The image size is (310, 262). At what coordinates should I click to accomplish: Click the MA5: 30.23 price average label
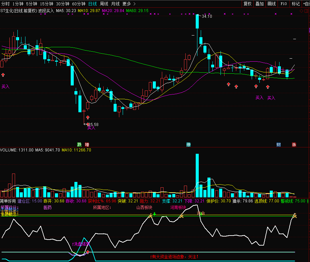[x=66, y=11]
